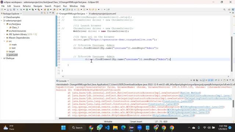Collapse the src/test/java source folder

click(4, 24)
